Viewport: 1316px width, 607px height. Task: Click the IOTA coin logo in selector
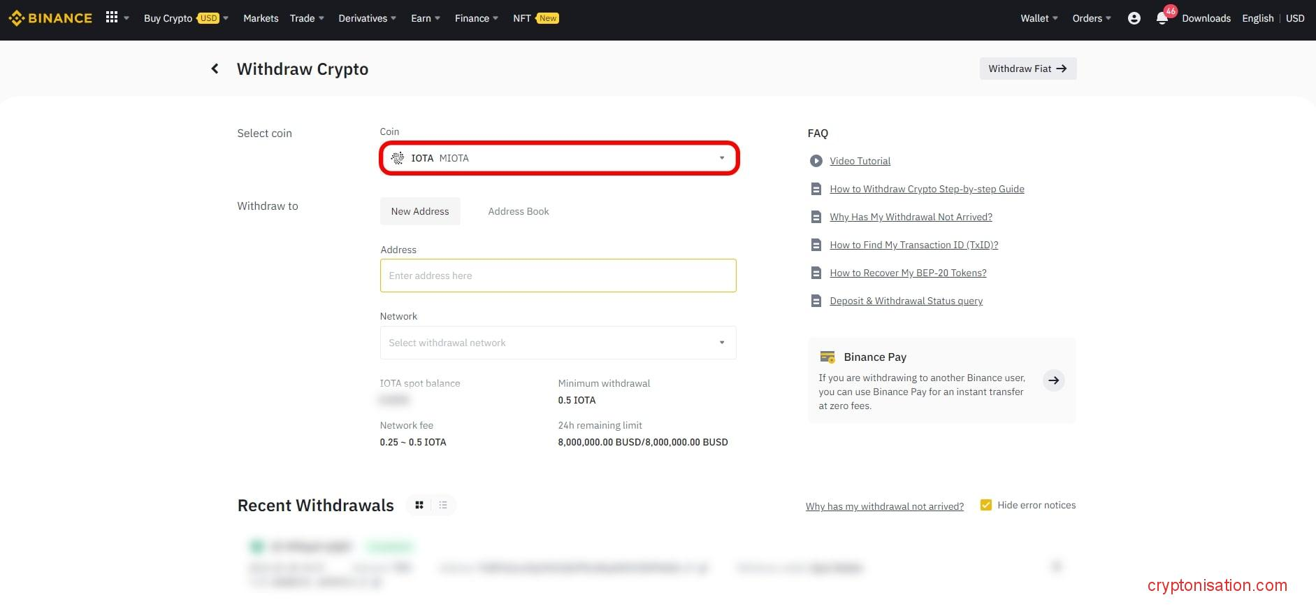pyautogui.click(x=398, y=158)
